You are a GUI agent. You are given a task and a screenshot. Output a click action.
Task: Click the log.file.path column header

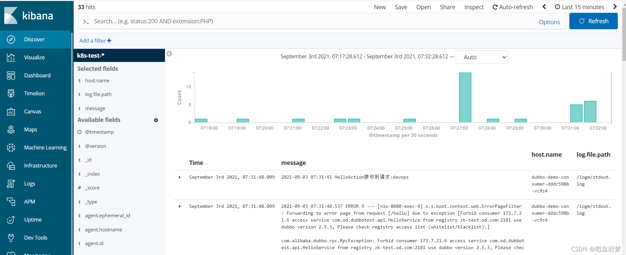click(x=593, y=155)
